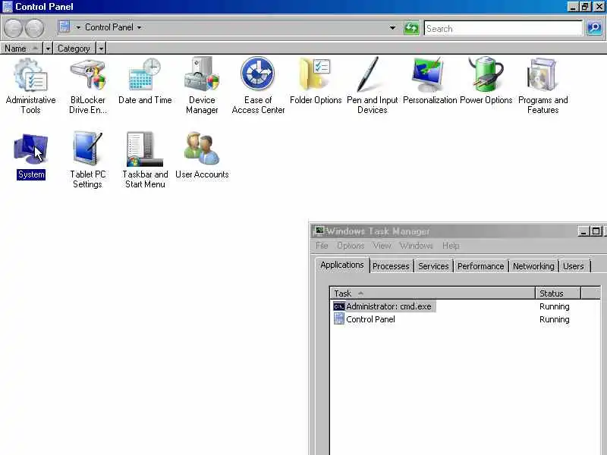607x455 pixels.
Task: Open Task Manager Help menu
Action: (x=451, y=246)
